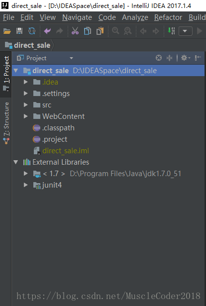The height and width of the screenshot is (306, 206).
Task: Expand the WebContent folder
Action: point(25,116)
